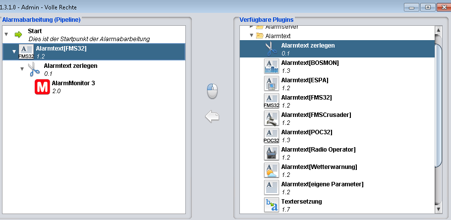The width and height of the screenshot is (451, 220).
Task: Select Alarmtext[FMS32] in available plugins list
Action: coord(306,98)
